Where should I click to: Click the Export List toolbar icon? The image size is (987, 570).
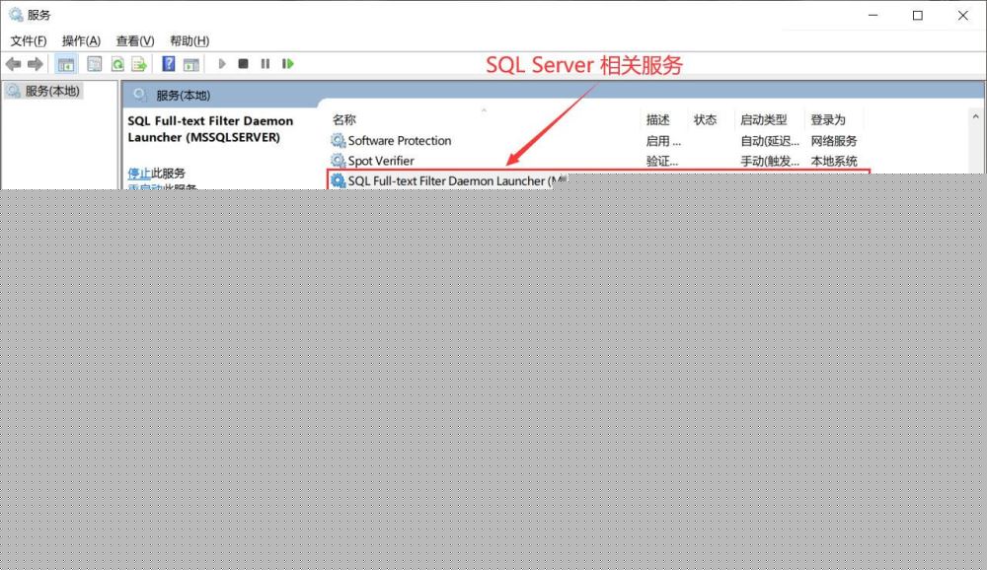click(x=139, y=64)
